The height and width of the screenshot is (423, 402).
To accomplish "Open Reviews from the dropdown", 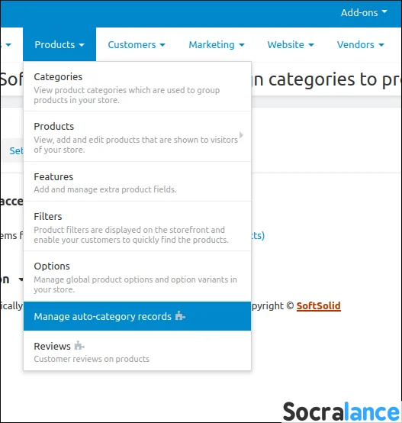I will (x=137, y=351).
